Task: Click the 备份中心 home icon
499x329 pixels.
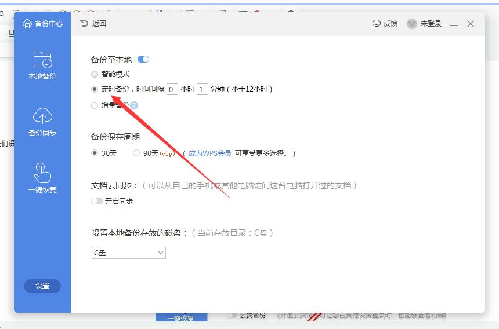Action: 27,24
